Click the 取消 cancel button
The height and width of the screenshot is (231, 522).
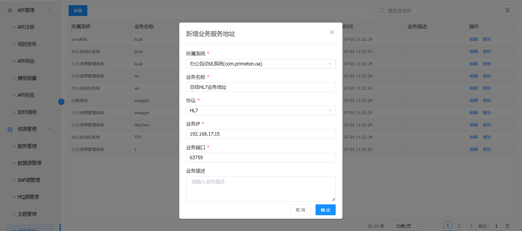point(300,210)
